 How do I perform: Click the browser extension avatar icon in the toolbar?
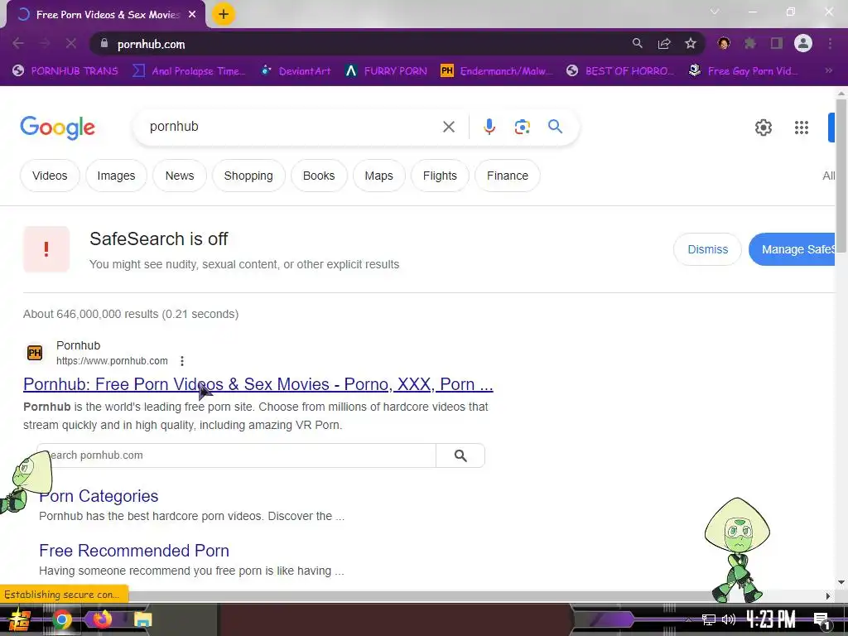(x=724, y=43)
